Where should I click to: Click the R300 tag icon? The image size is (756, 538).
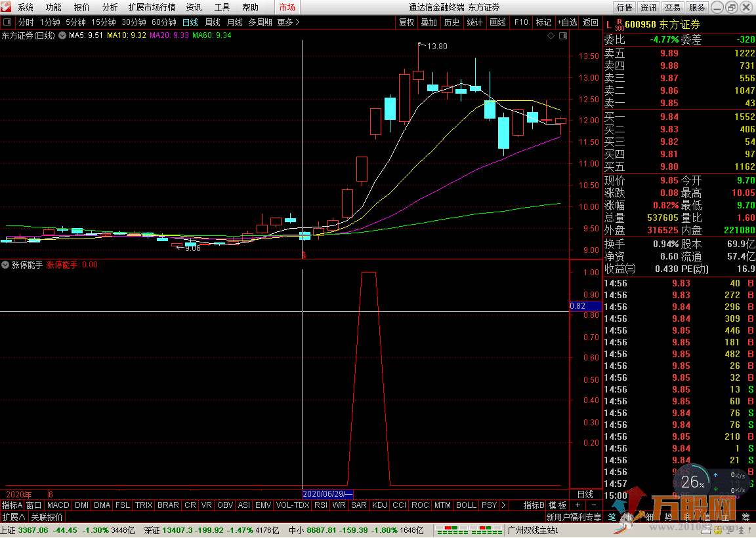coord(619,24)
